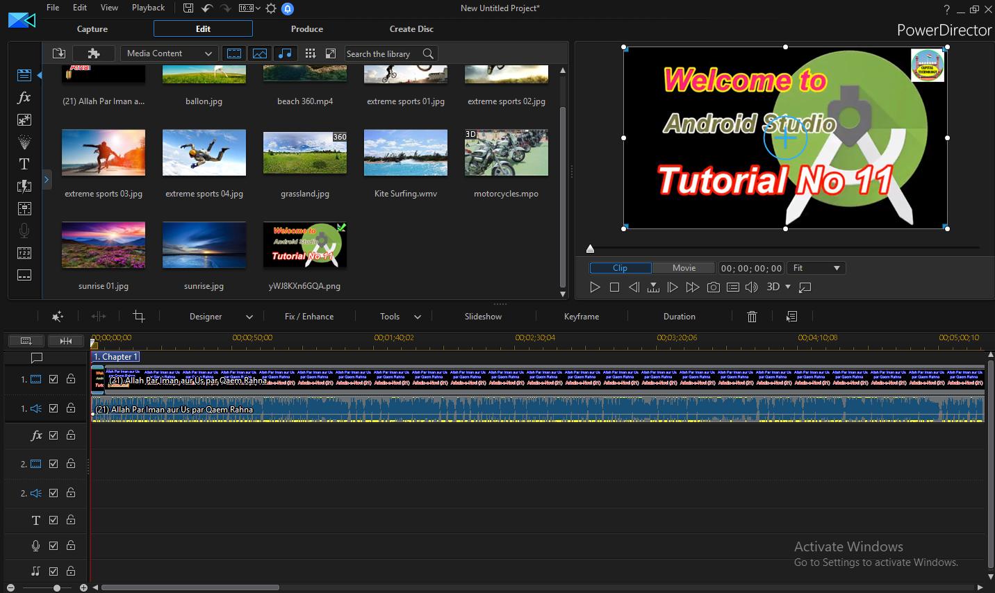Open the Edit menu in menu bar
The width and height of the screenshot is (995, 593).
80,8
